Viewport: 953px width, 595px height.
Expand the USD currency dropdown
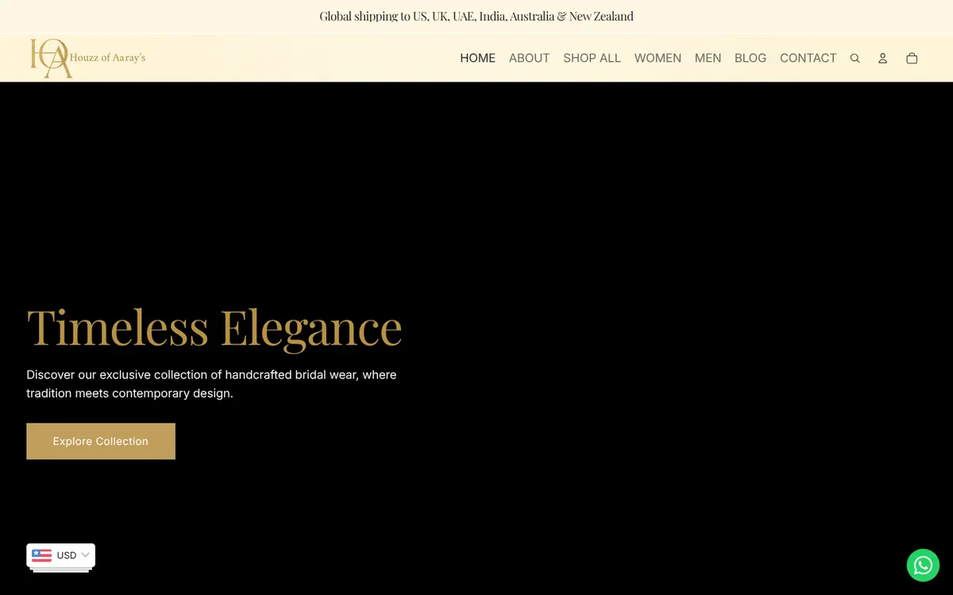pyautogui.click(x=61, y=555)
